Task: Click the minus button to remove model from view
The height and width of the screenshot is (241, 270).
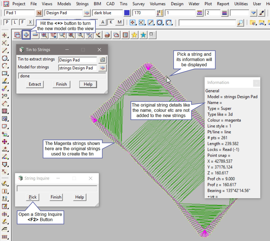Action: point(35,35)
